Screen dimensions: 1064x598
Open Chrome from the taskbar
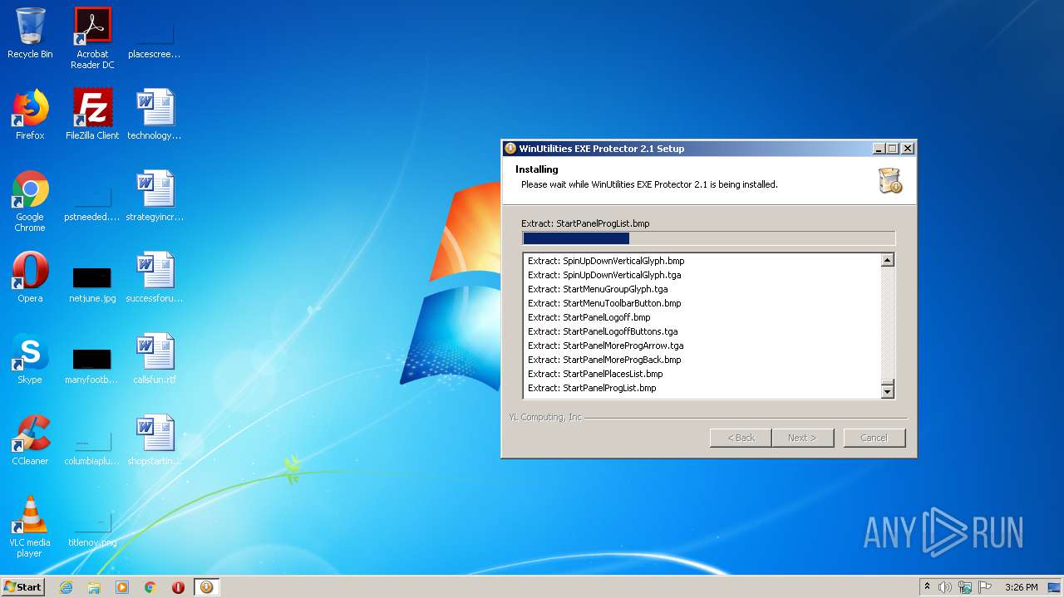pos(150,587)
